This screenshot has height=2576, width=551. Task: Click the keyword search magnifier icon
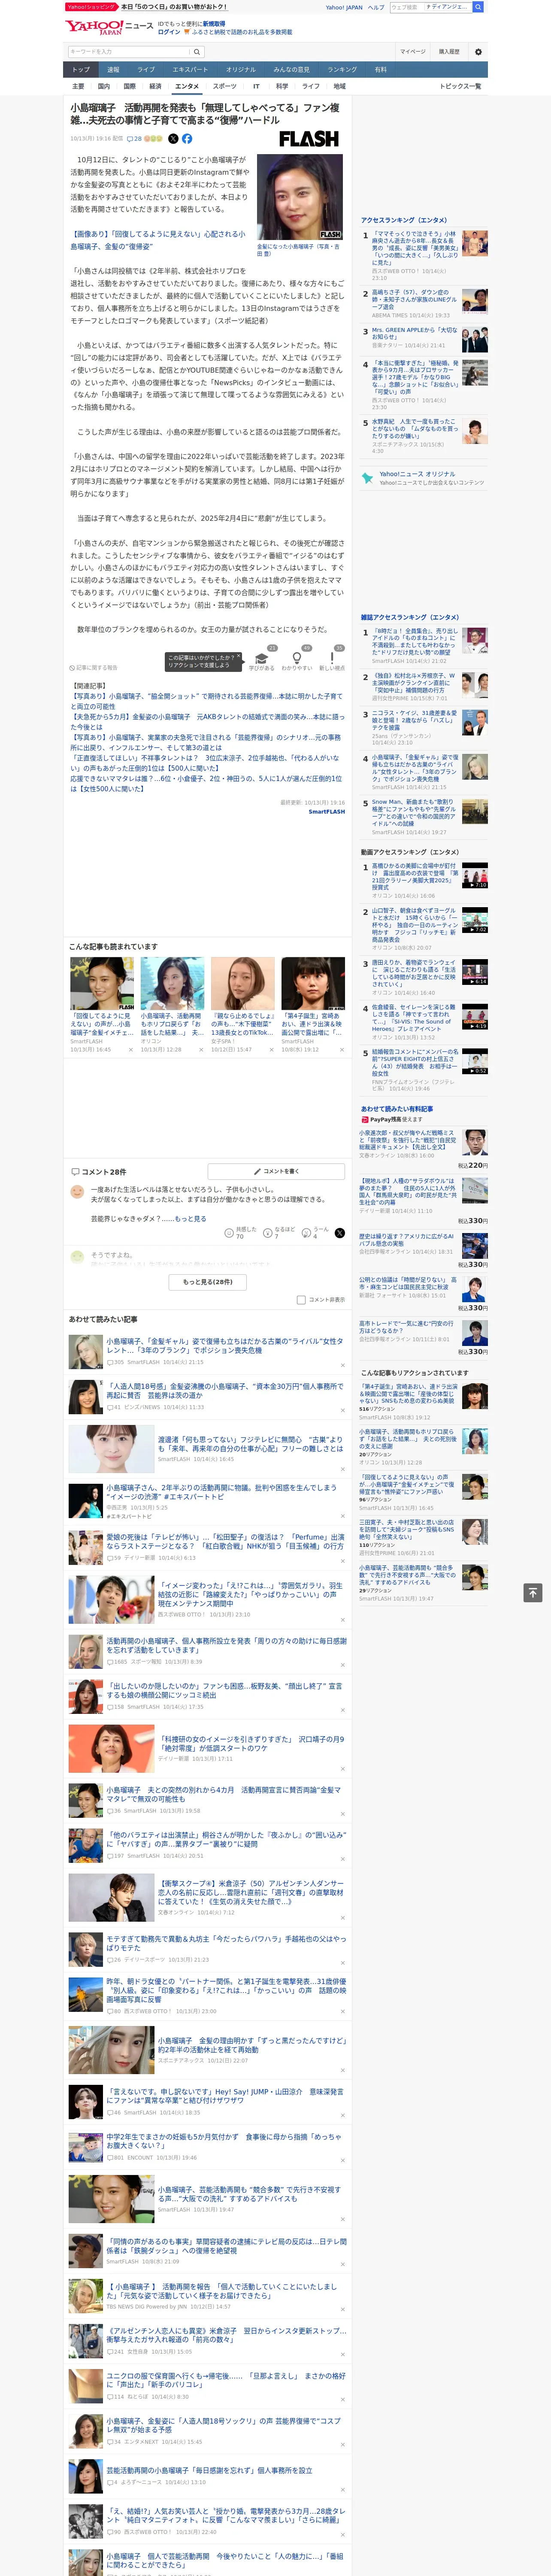point(197,51)
